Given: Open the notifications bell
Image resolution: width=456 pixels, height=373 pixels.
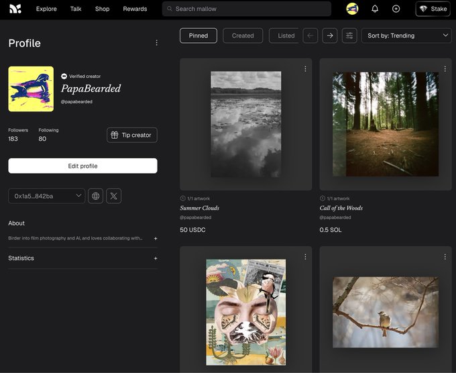Looking at the screenshot, I should click(x=375, y=9).
